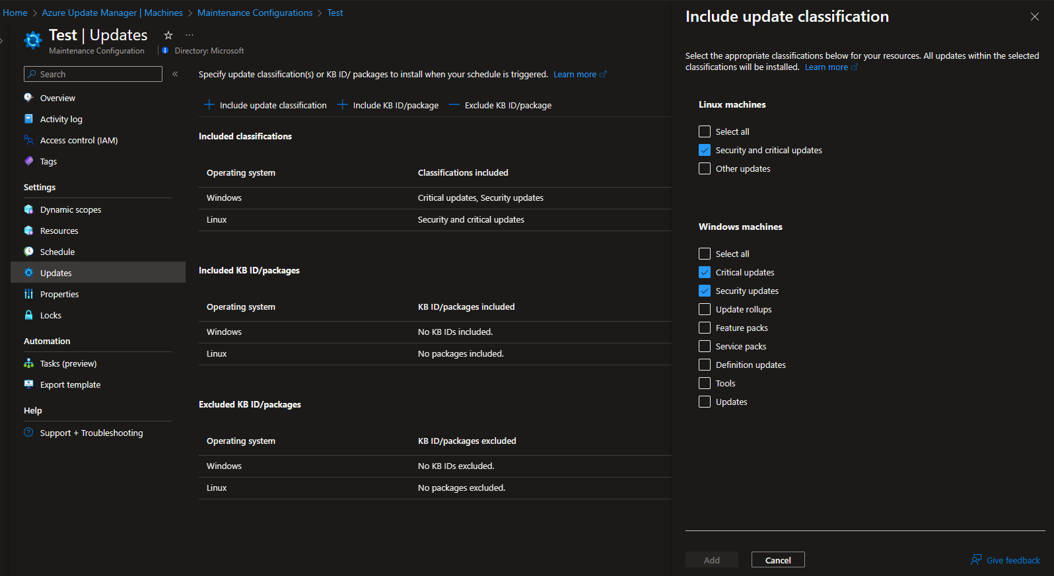Favorite this page with the star icon
Viewport: 1054px width, 576px height.
click(168, 35)
